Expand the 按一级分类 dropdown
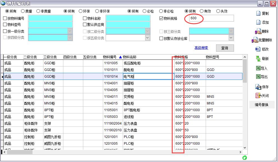Screen dimensions: 278x162 click(x=70, y=31)
